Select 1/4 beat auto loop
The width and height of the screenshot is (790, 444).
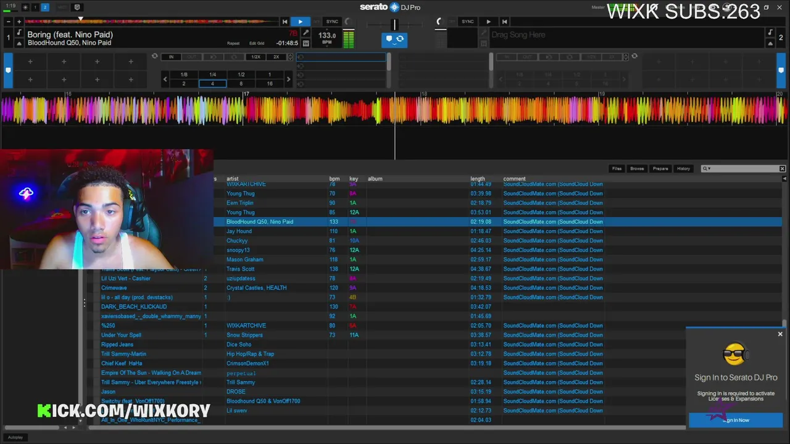tap(212, 75)
